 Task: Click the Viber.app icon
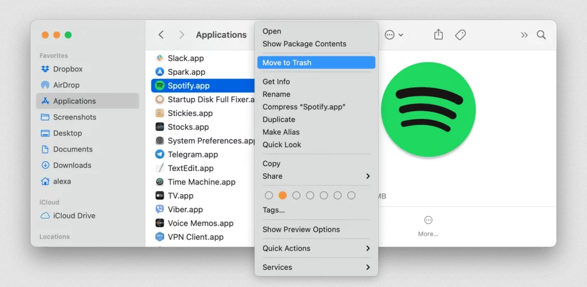pos(160,209)
